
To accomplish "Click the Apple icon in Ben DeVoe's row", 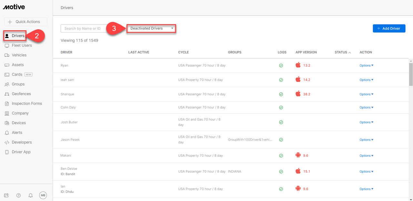I will [x=298, y=171].
